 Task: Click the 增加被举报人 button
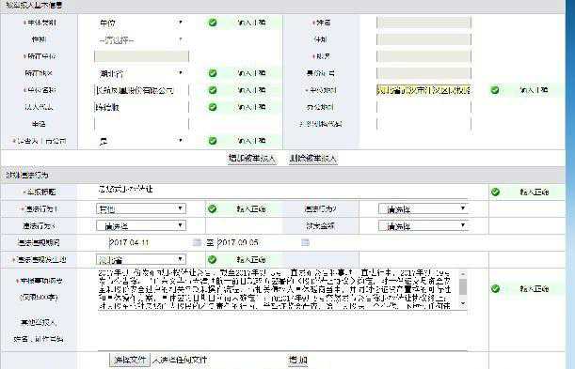(x=251, y=159)
